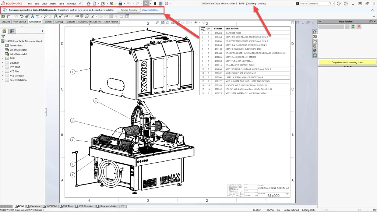
Task: Click the Print icon in the toolbar
Action: (x=121, y=3)
